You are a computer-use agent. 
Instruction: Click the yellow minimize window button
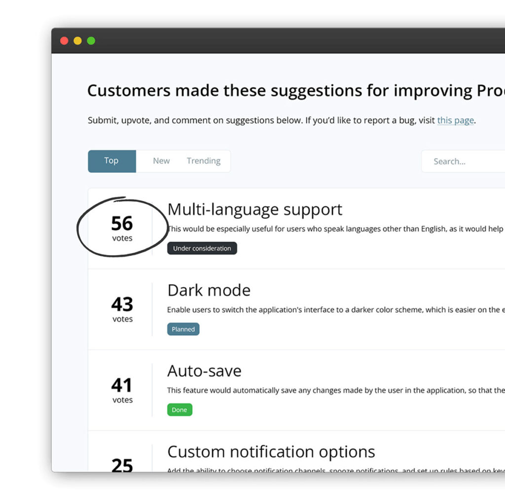[x=78, y=41]
